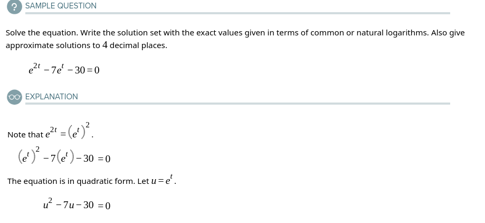Viewport: 485px width, 223px height.
Task: Click the original equation e^2t − 7e^t − 30 = 0
Action: click(x=64, y=69)
